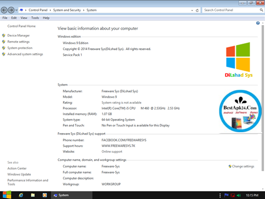Open Performance Information and Tools
Screen dimensions: 265x199
tap(28, 182)
